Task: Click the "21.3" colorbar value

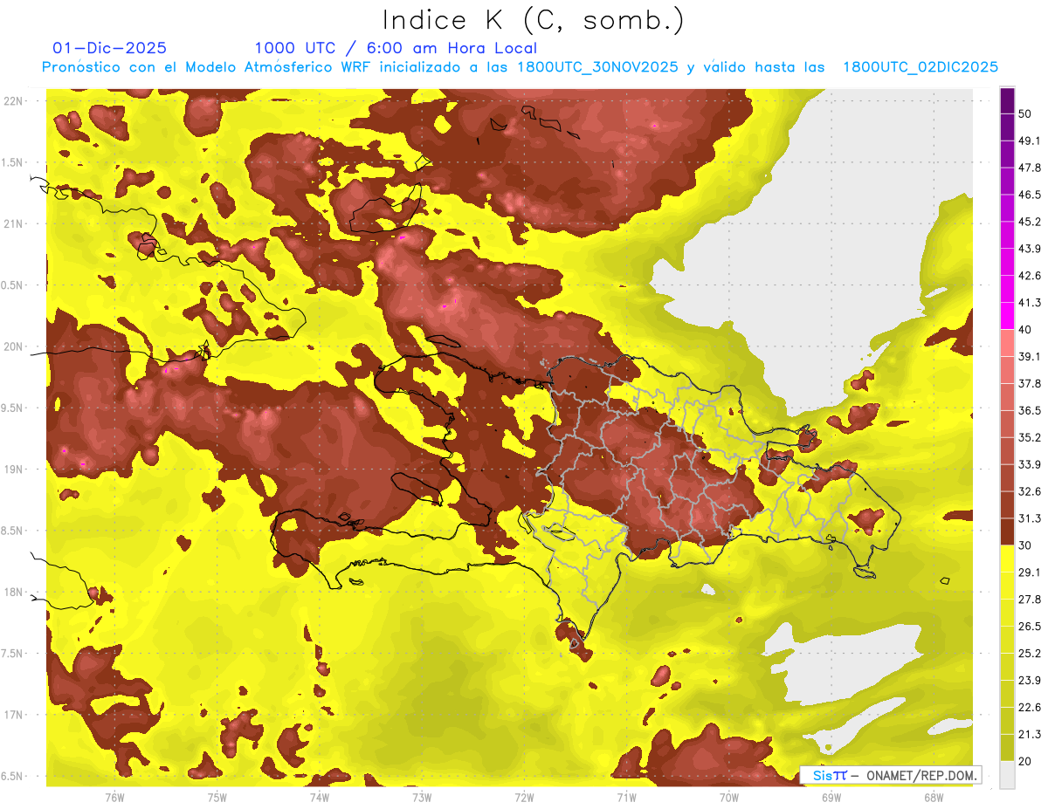Action: pos(1030,734)
